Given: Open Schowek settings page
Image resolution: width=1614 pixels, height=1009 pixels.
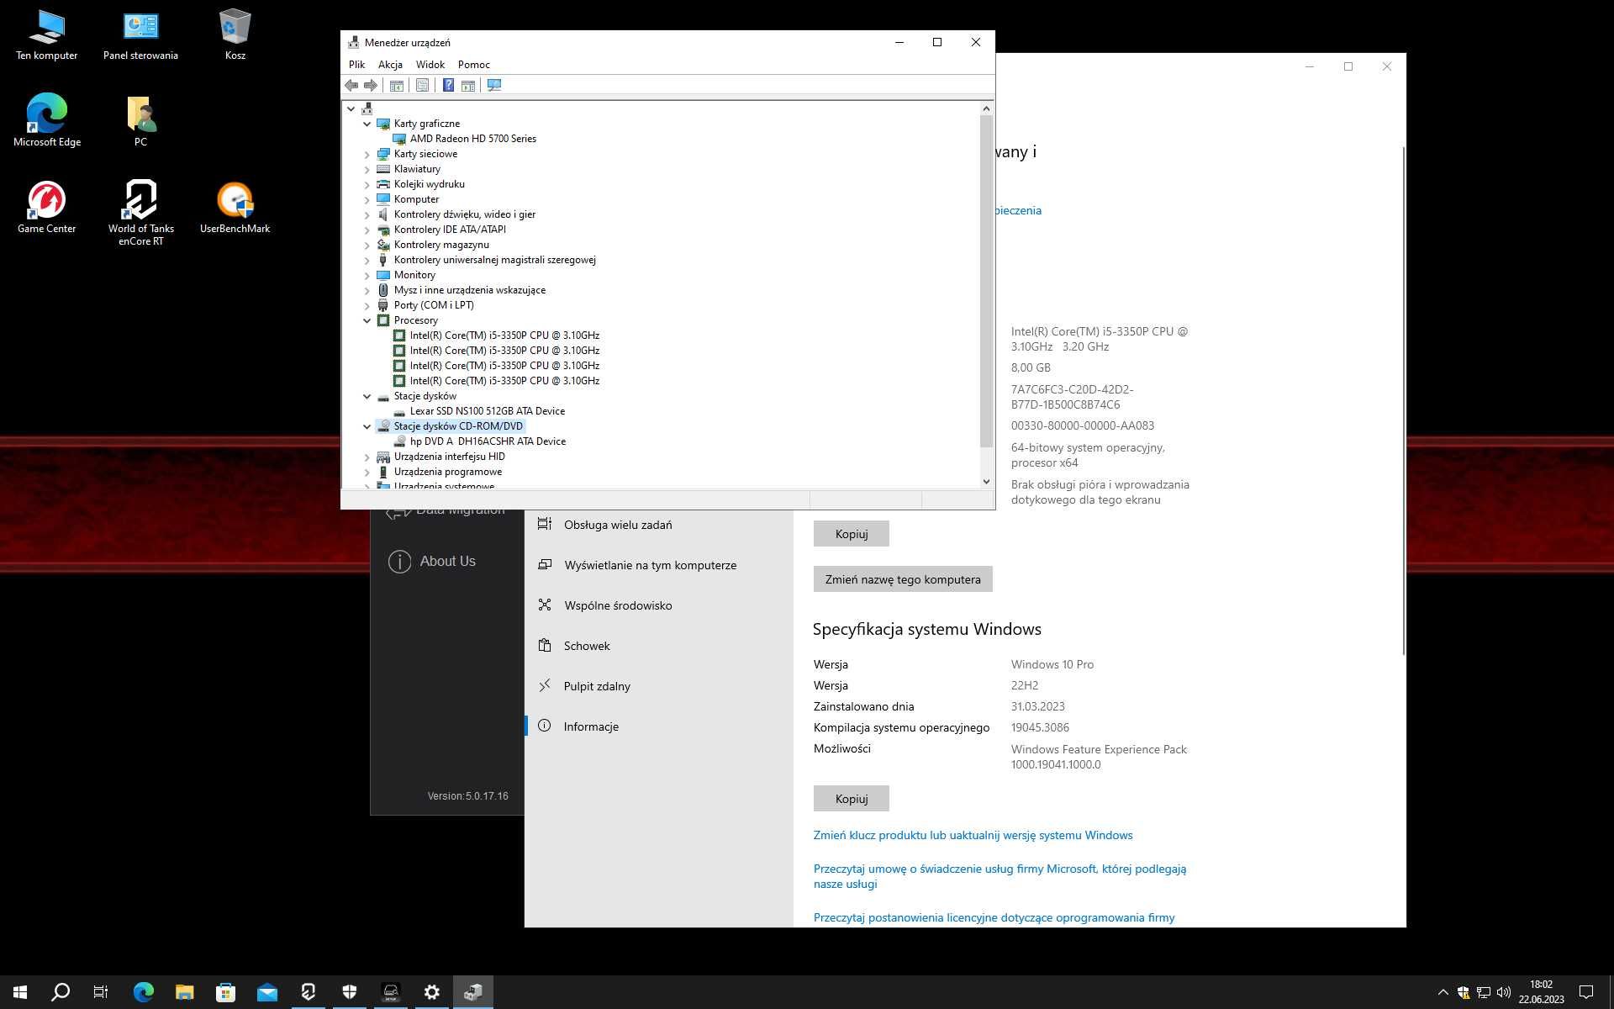Looking at the screenshot, I should coord(658,646).
